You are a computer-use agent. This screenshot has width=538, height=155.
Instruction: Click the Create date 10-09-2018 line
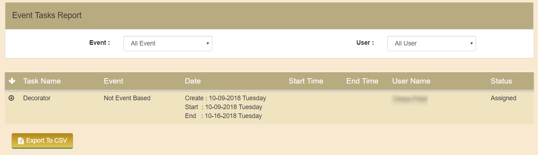pos(225,98)
